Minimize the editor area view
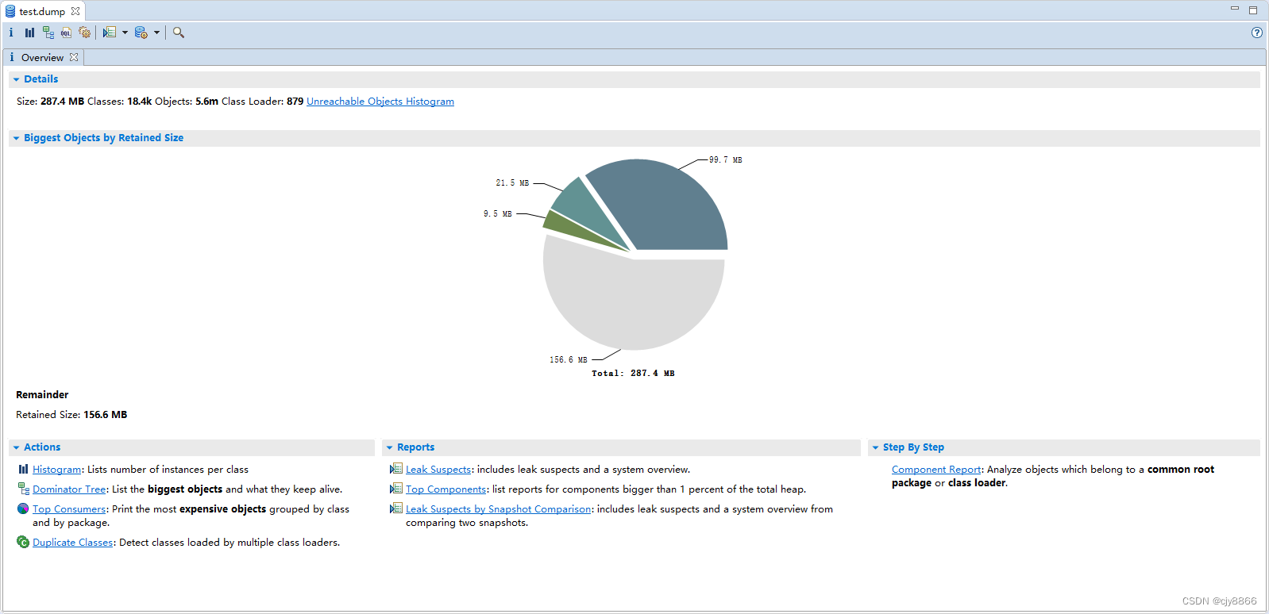Image resolution: width=1269 pixels, height=614 pixels. click(1235, 9)
